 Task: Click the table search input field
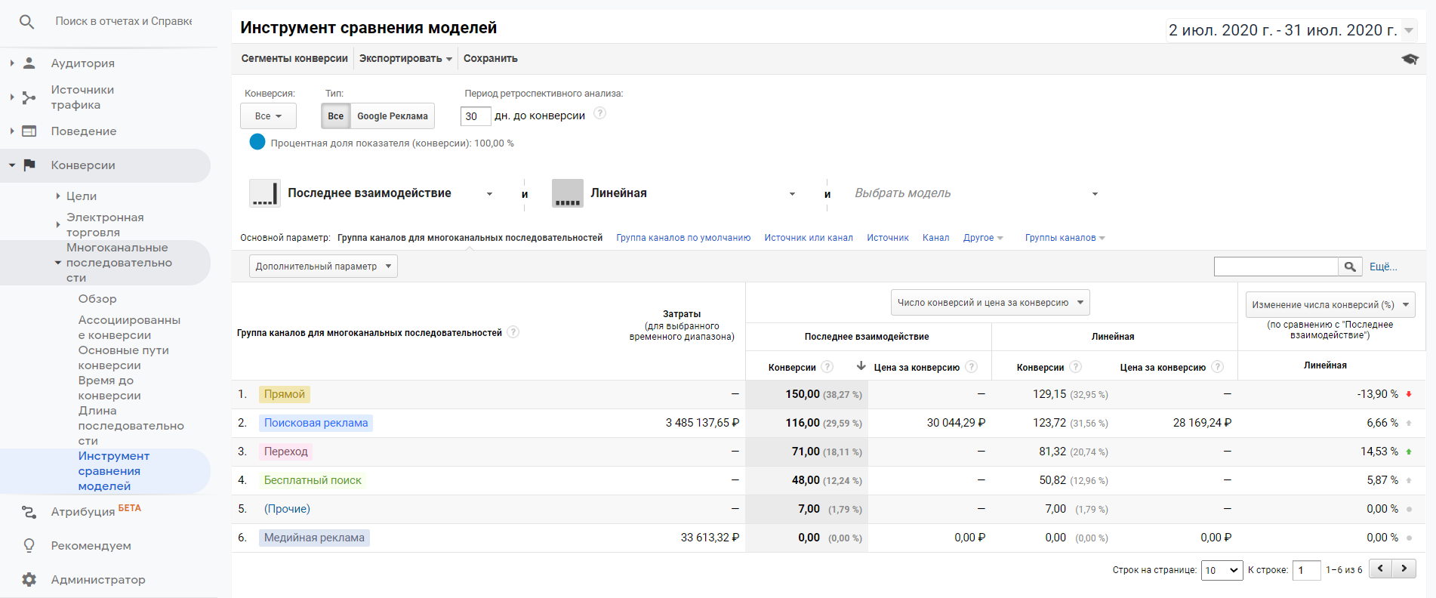[1276, 267]
